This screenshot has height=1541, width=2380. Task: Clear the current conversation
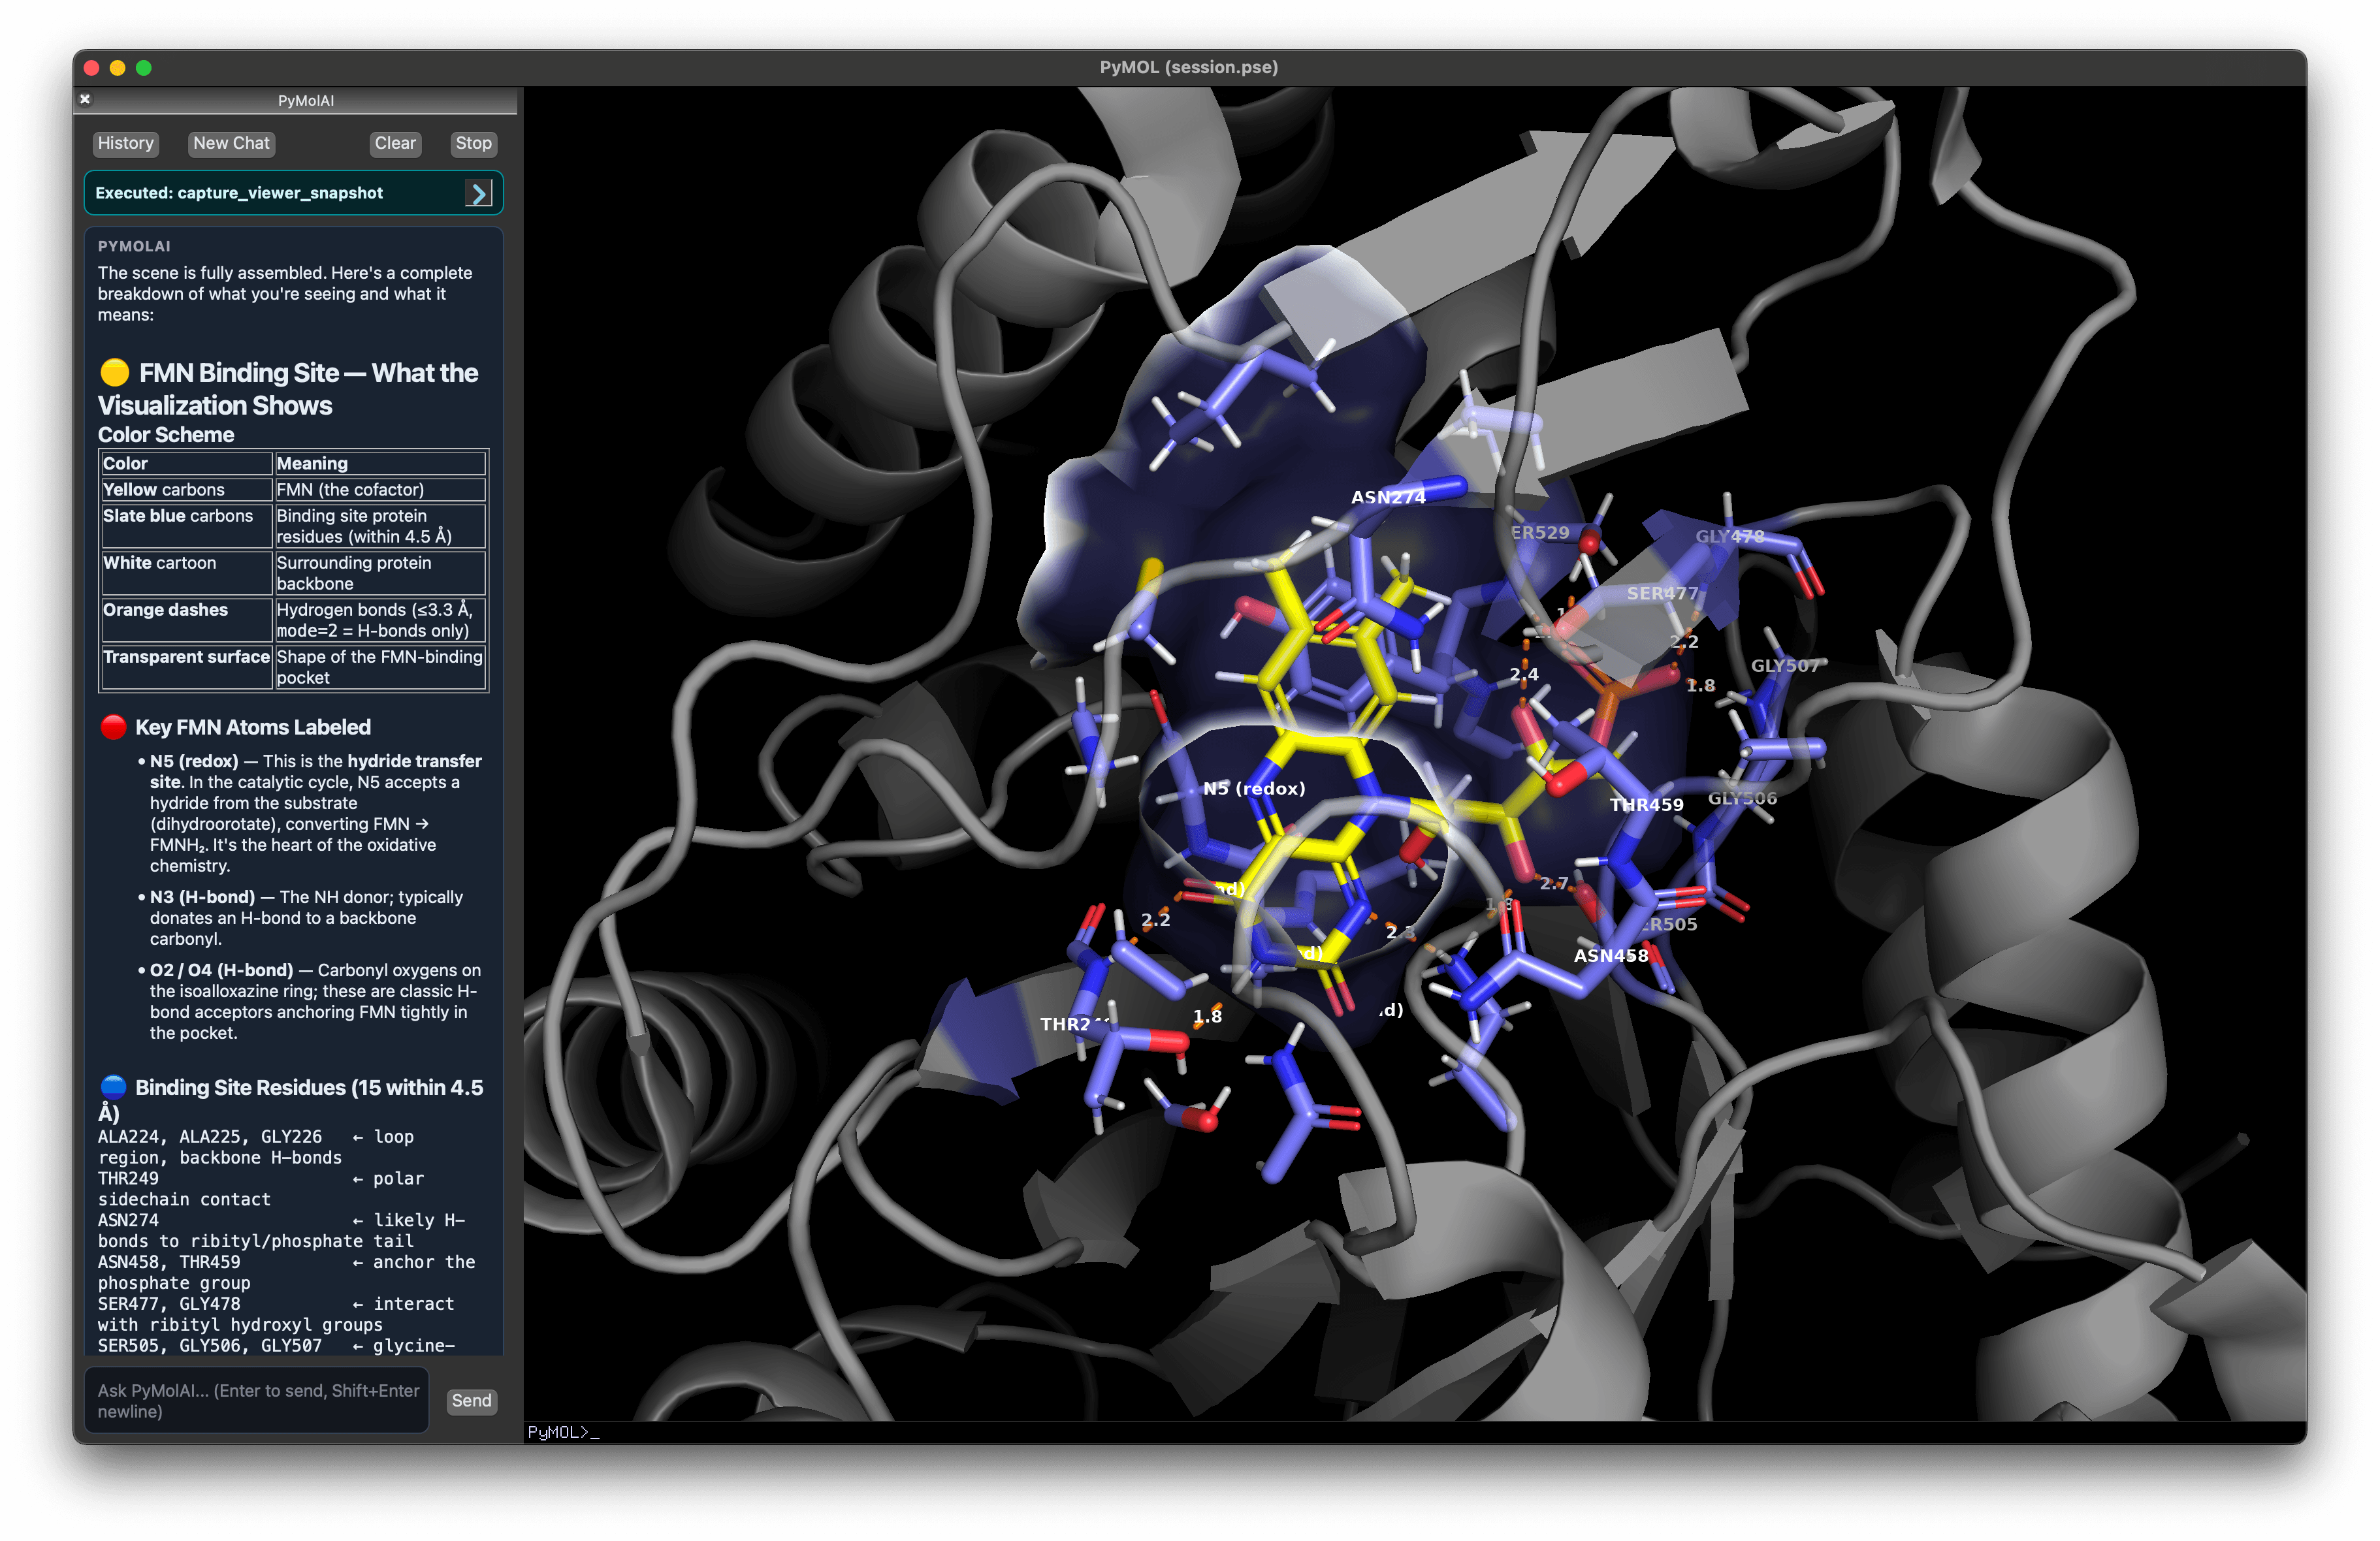(x=395, y=143)
